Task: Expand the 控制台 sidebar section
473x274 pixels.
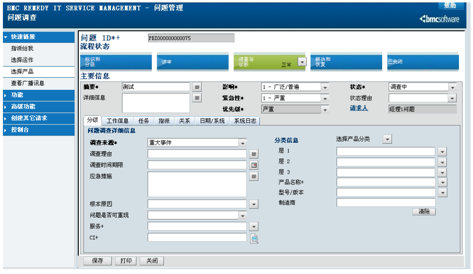Action: click(39, 130)
